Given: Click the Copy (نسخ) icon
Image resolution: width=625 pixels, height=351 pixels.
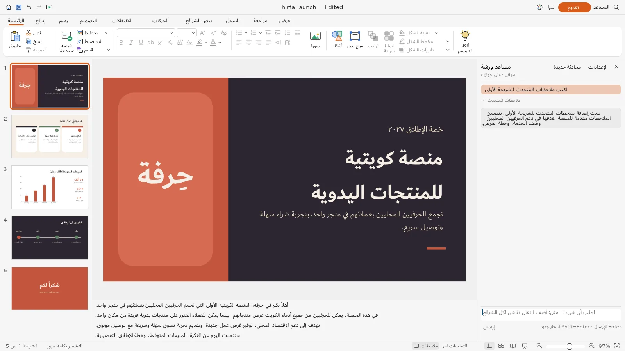Looking at the screenshot, I should click(29, 41).
